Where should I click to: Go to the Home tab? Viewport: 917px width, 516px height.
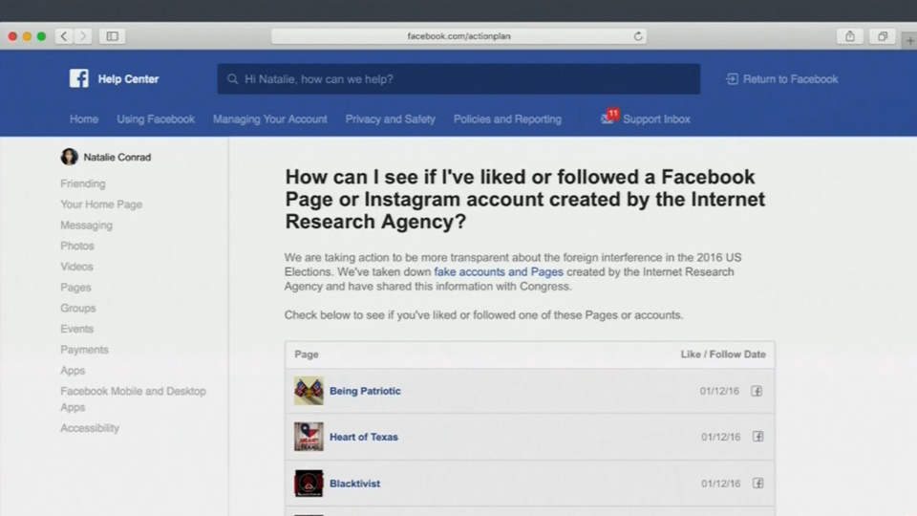(x=84, y=118)
